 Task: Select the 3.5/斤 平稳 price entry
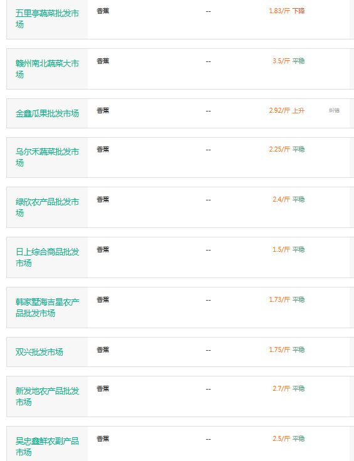(x=289, y=61)
